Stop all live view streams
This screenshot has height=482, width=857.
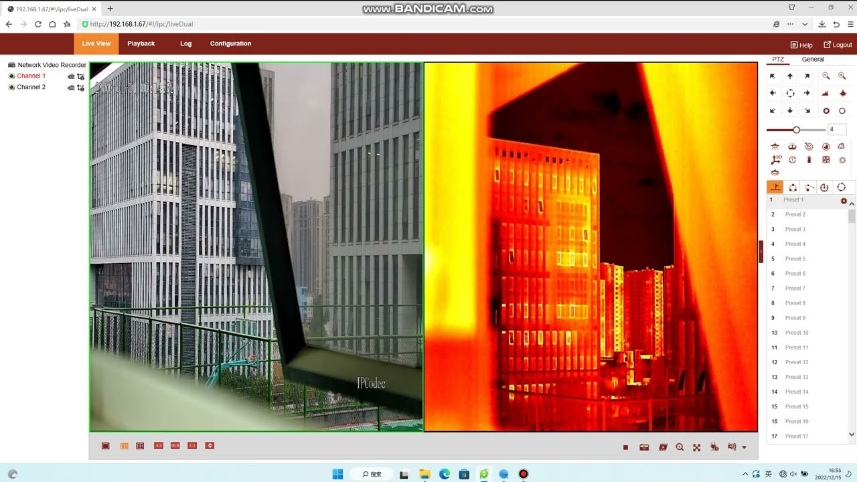625,447
